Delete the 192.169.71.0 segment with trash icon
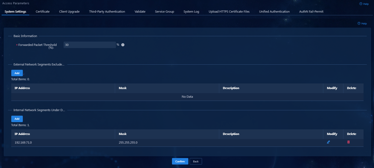The image size is (374, 168). pyautogui.click(x=349, y=142)
